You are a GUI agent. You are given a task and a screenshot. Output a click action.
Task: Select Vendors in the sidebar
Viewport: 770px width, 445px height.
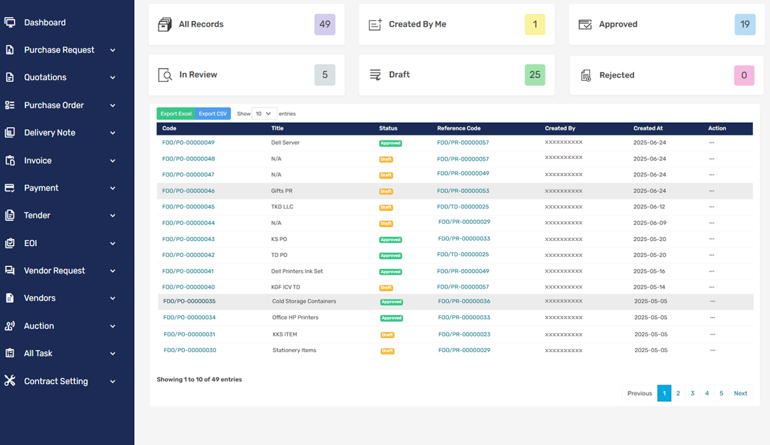coord(39,298)
